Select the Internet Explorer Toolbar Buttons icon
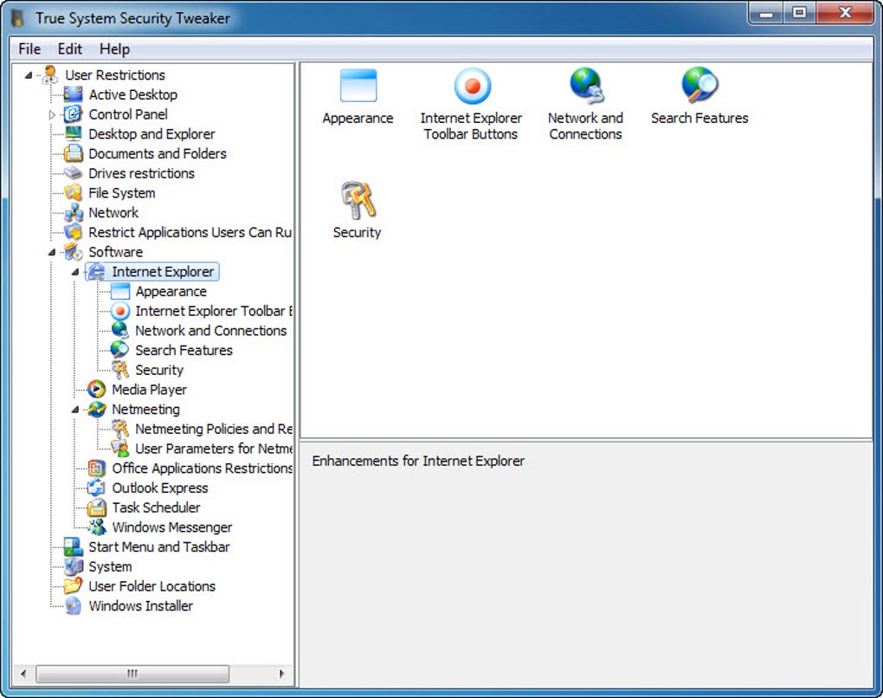The image size is (883, 698). click(471, 86)
